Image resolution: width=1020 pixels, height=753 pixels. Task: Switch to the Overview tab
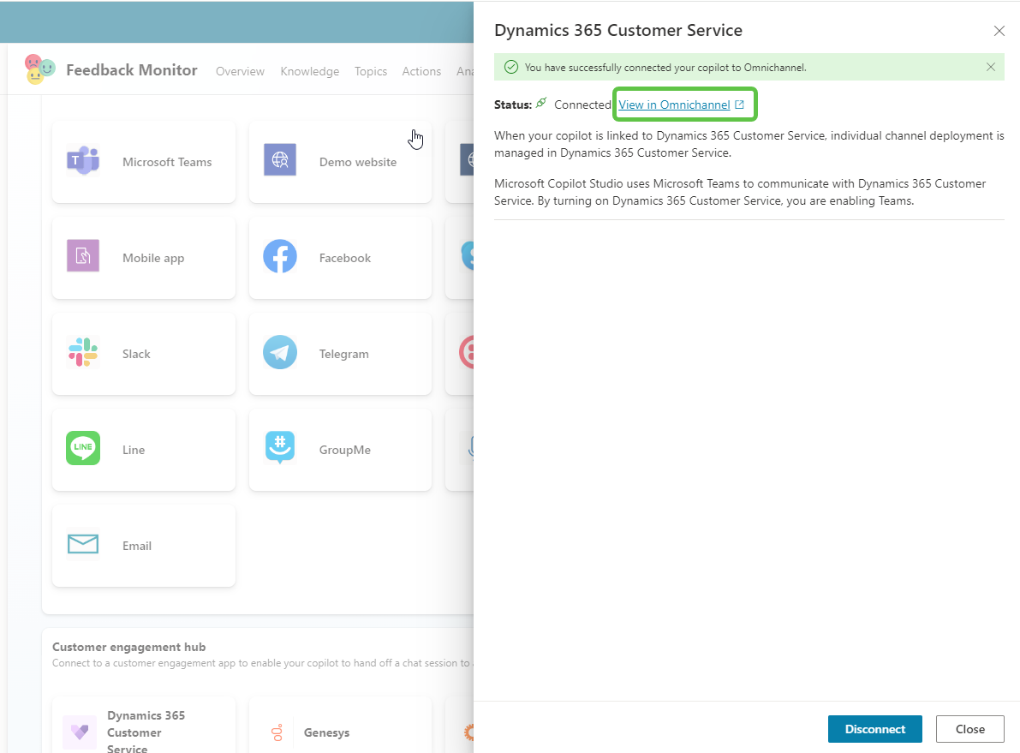point(240,71)
